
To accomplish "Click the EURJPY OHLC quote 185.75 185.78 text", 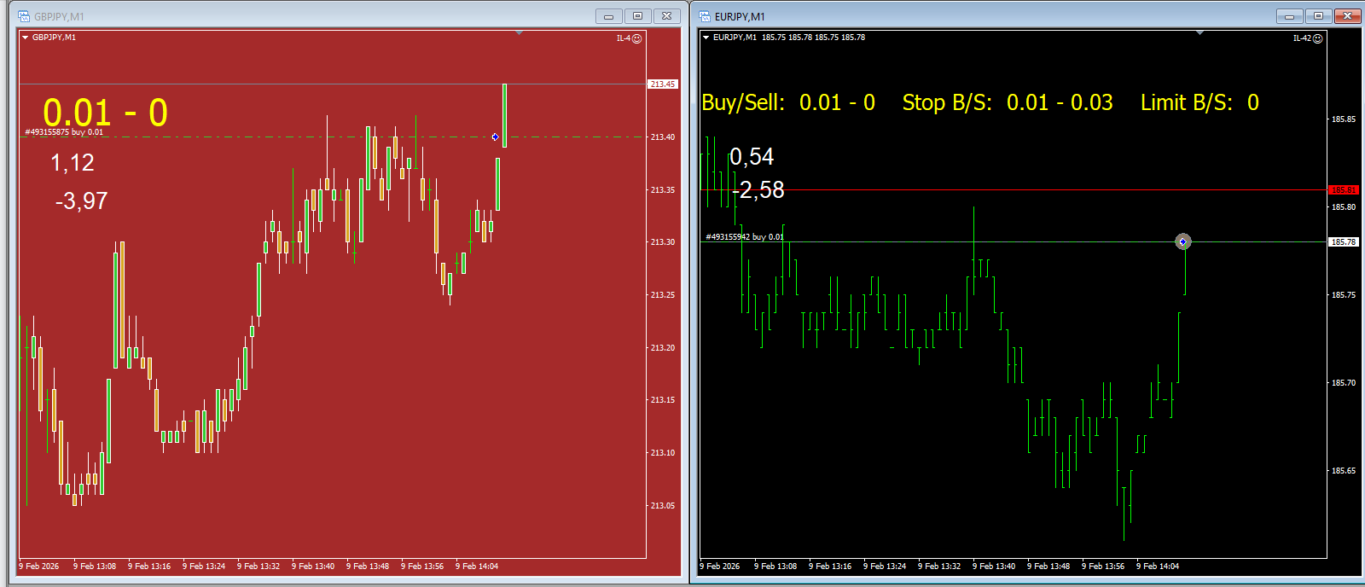I will click(x=813, y=38).
